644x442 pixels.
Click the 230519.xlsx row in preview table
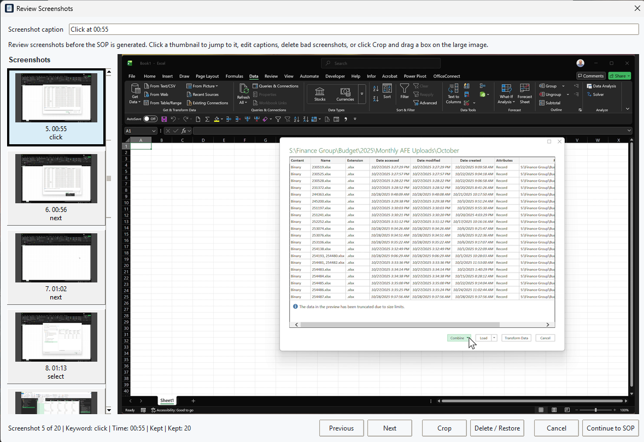pyautogui.click(x=422, y=167)
